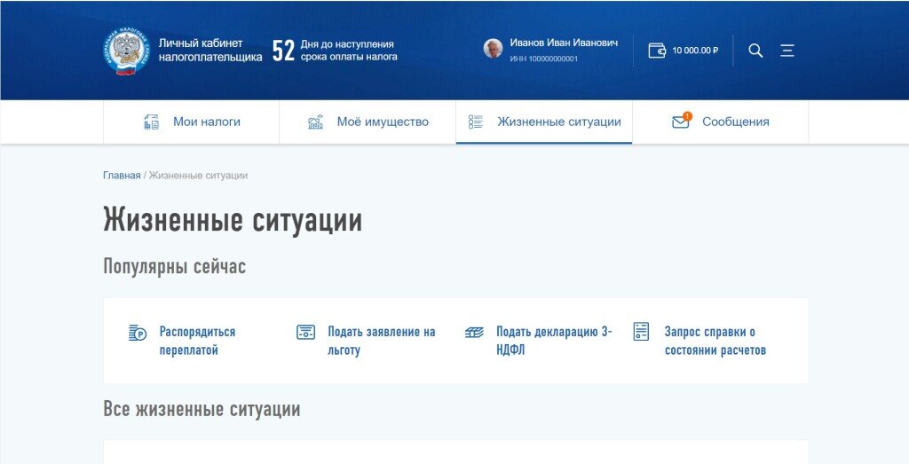This screenshot has width=909, height=464.
Task: Click the Популярны сейчас heading
Action: [175, 266]
